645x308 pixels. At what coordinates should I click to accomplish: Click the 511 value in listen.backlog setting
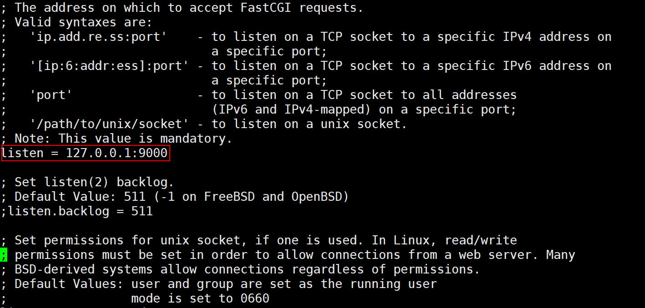pyautogui.click(x=142, y=211)
